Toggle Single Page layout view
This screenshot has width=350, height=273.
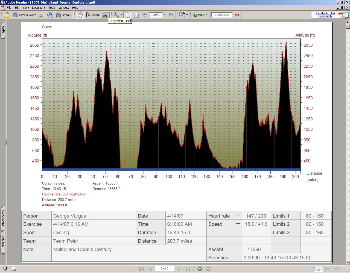(x=318, y=269)
